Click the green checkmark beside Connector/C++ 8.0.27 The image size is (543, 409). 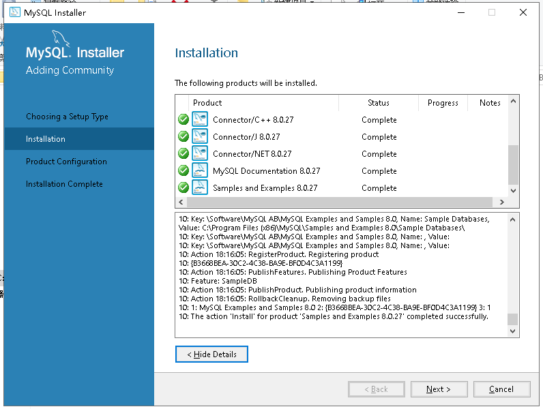[184, 119]
